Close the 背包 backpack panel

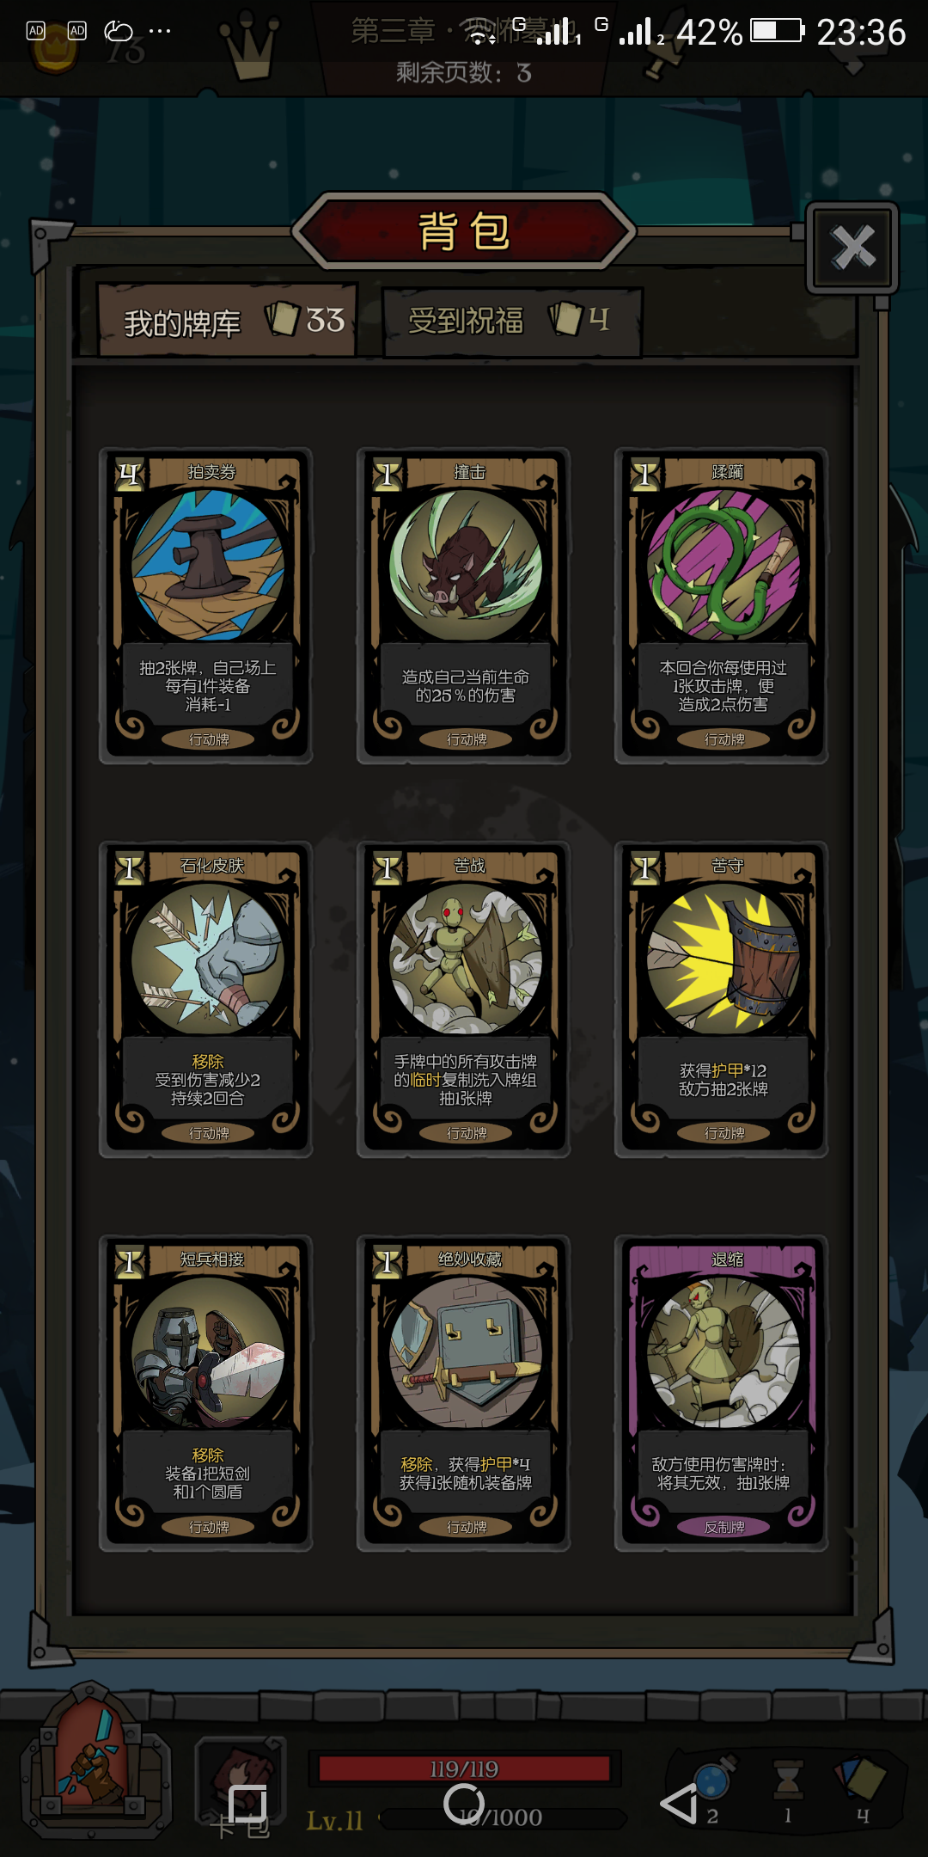pyautogui.click(x=852, y=248)
